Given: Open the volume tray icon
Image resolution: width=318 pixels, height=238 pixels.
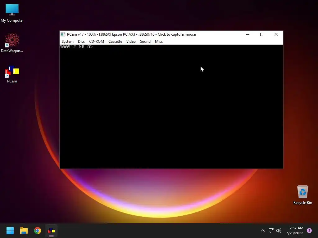Looking at the screenshot, I should pyautogui.click(x=279, y=231).
